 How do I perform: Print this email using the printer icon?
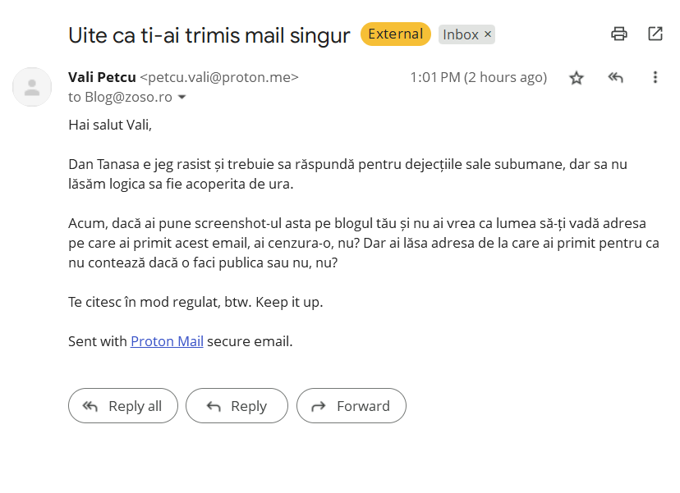pyautogui.click(x=619, y=34)
